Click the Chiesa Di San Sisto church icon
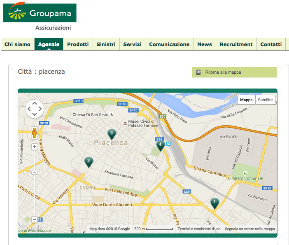The width and height of the screenshot is (289, 245). coord(111,114)
